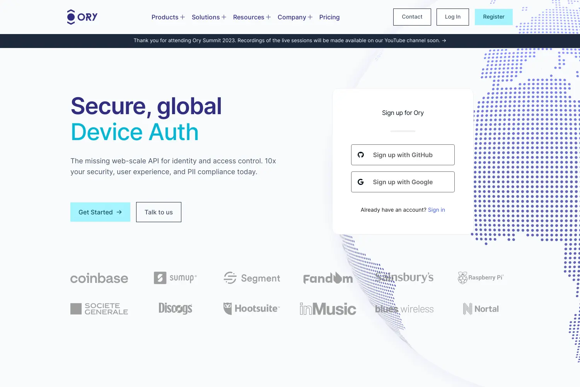Image resolution: width=580 pixels, height=387 pixels.
Task: Click the 'Secure, global' headline text
Action: click(146, 106)
